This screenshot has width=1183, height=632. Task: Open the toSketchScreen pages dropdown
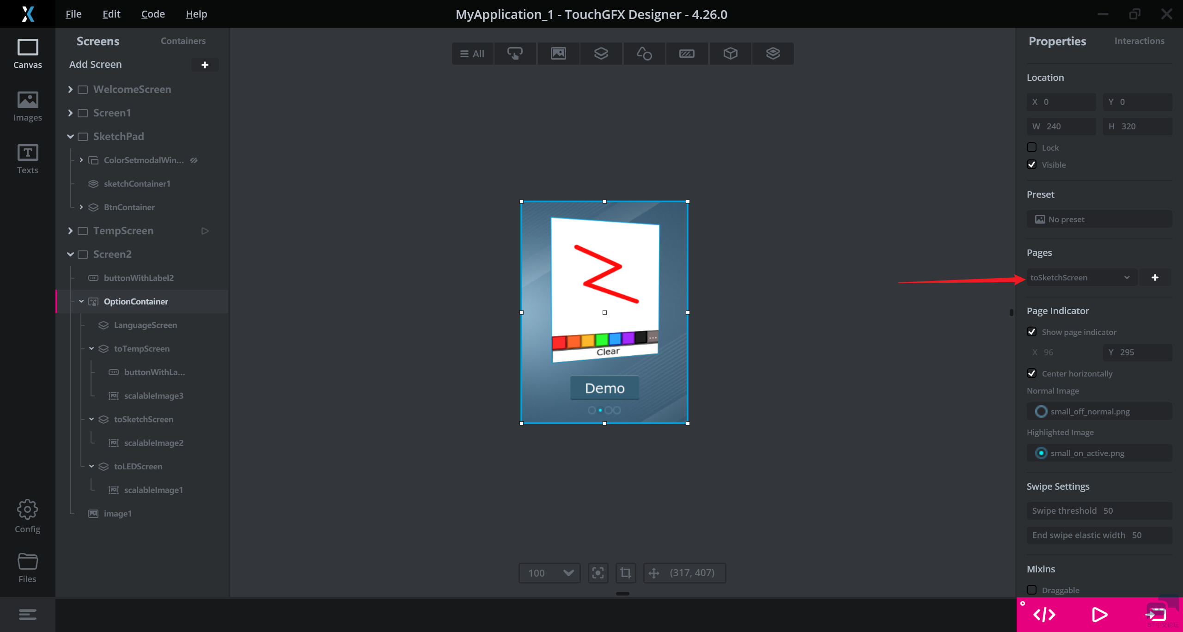pos(1080,277)
